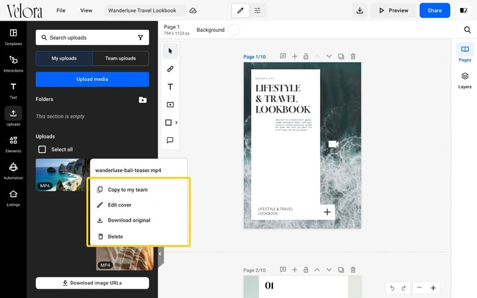Select the shape rectangle tool
The image size is (477, 298).
(x=168, y=123)
